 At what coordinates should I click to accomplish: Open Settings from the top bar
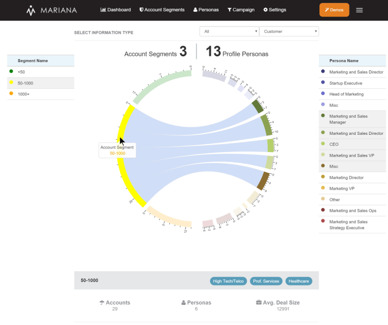pyautogui.click(x=274, y=10)
